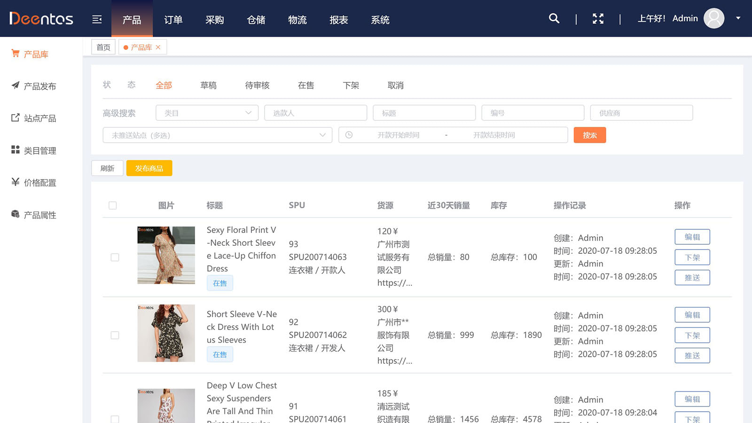Click 编辑 for SPU200714061
This screenshot has height=423, width=752.
[x=692, y=399]
